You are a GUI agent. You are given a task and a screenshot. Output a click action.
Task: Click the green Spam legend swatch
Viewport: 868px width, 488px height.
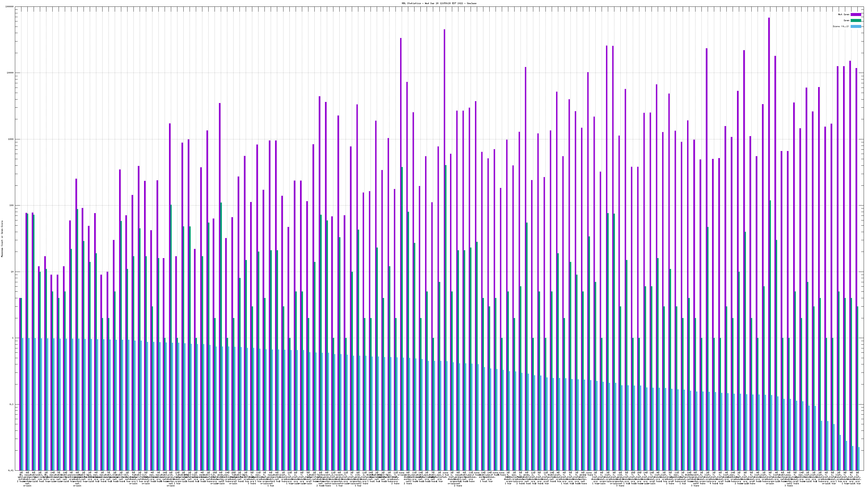point(856,21)
